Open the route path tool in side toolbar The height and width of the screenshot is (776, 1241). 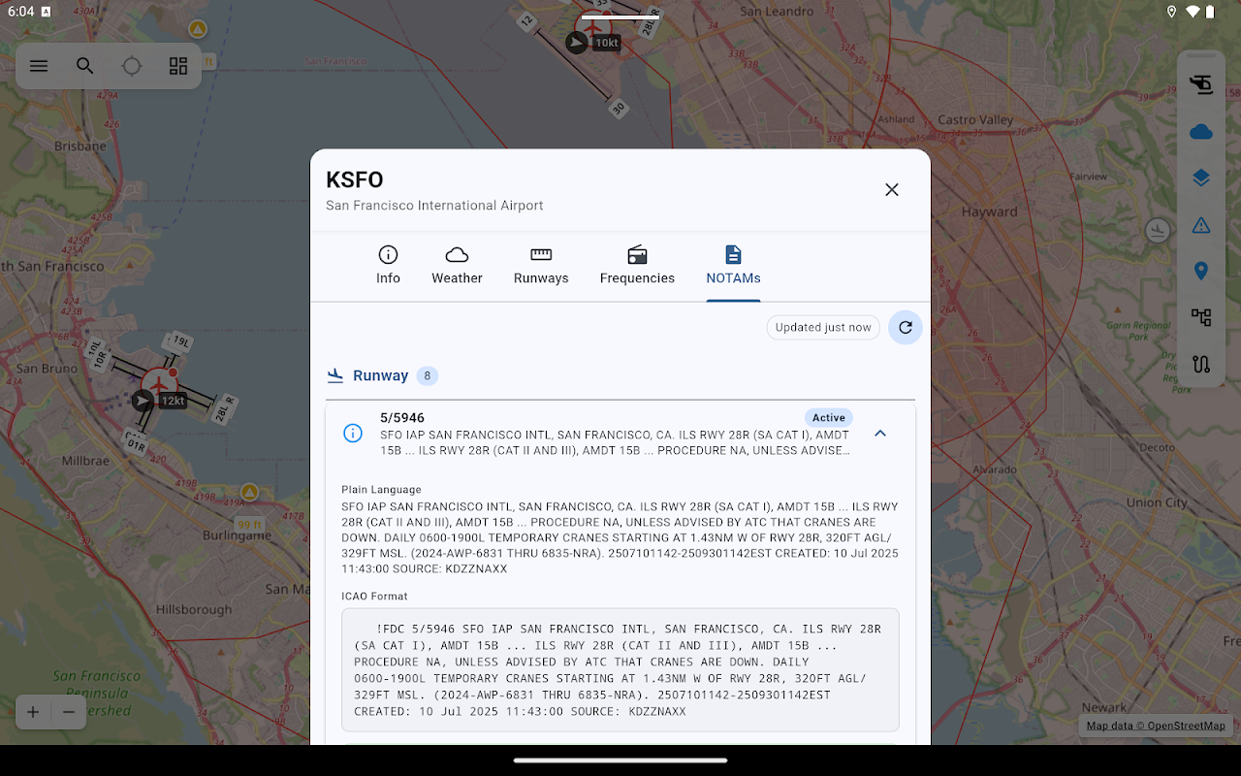pos(1201,364)
